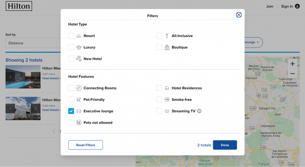This screenshot has width=305, height=167.
Task: Zoom out on the map
Action: click(x=292, y=74)
